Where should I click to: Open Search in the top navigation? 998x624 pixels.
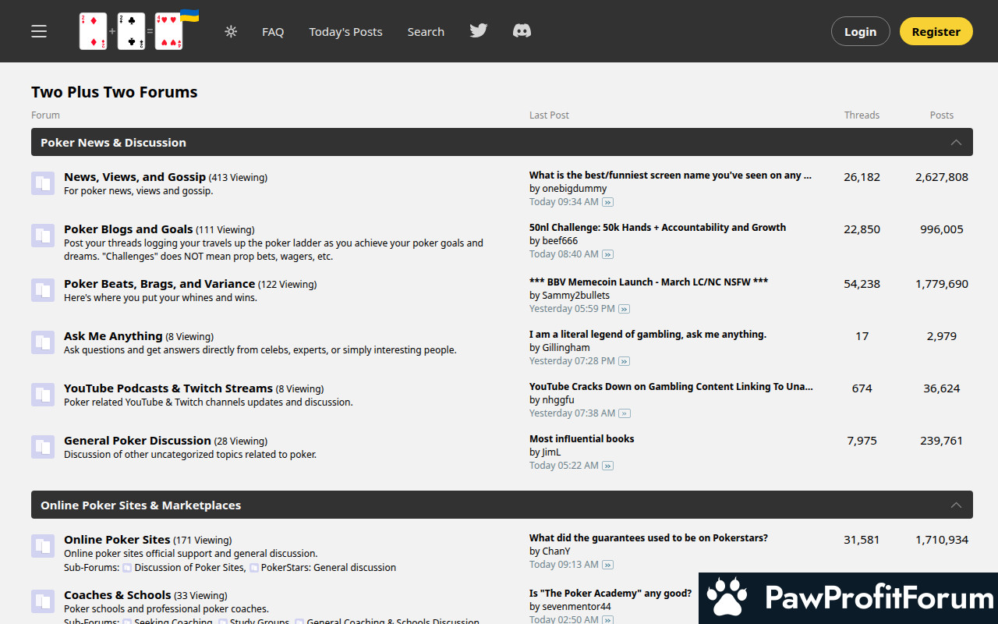[426, 31]
